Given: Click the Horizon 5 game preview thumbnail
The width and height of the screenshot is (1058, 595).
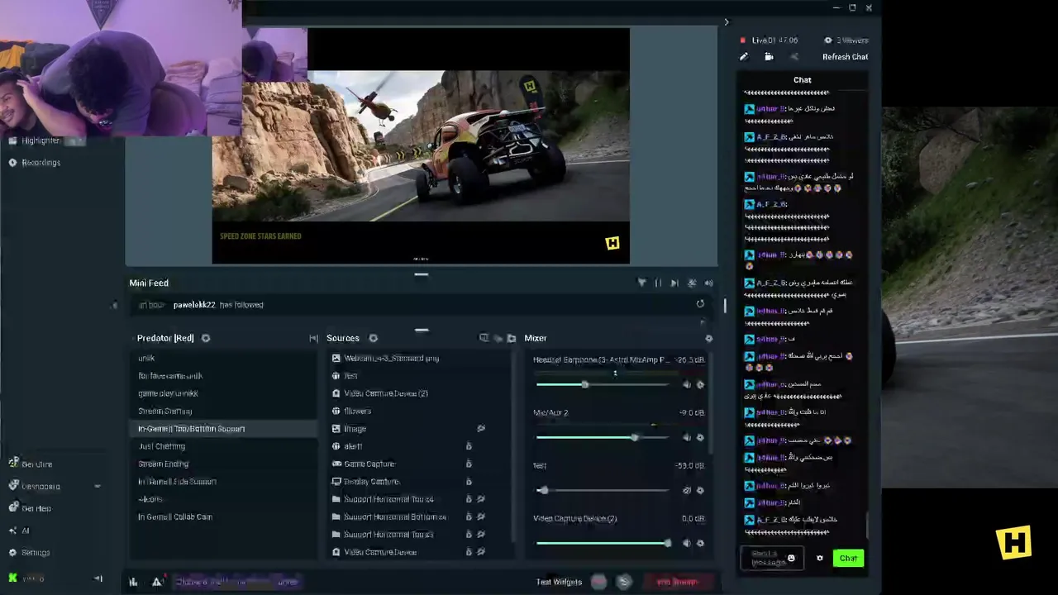Looking at the screenshot, I should point(421,145).
